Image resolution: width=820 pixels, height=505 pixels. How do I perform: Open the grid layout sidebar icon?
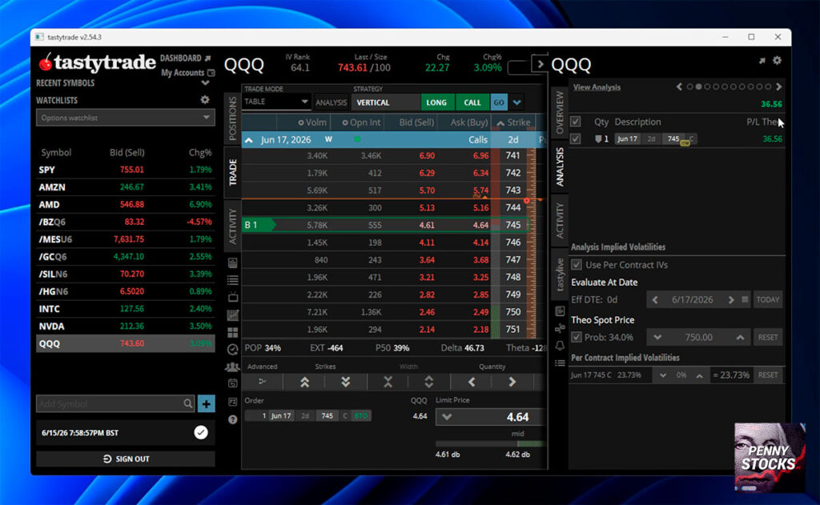[x=233, y=332]
